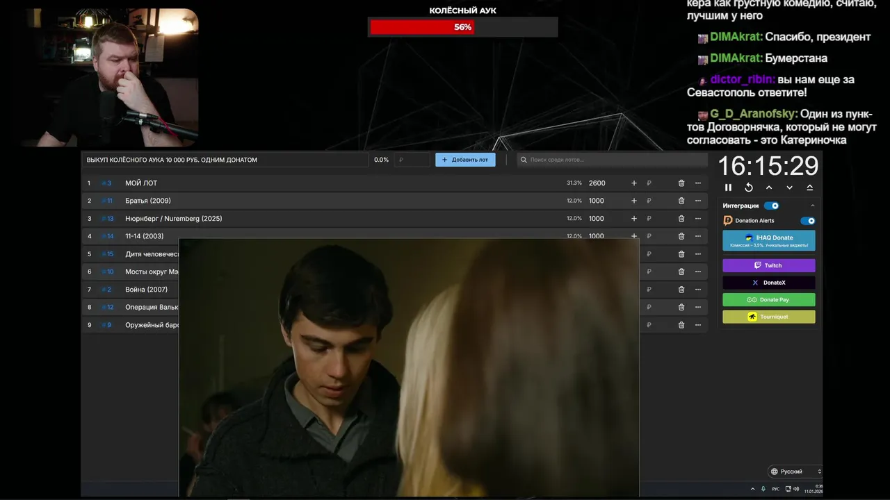Select the Война (2007) lot name

[x=146, y=290]
